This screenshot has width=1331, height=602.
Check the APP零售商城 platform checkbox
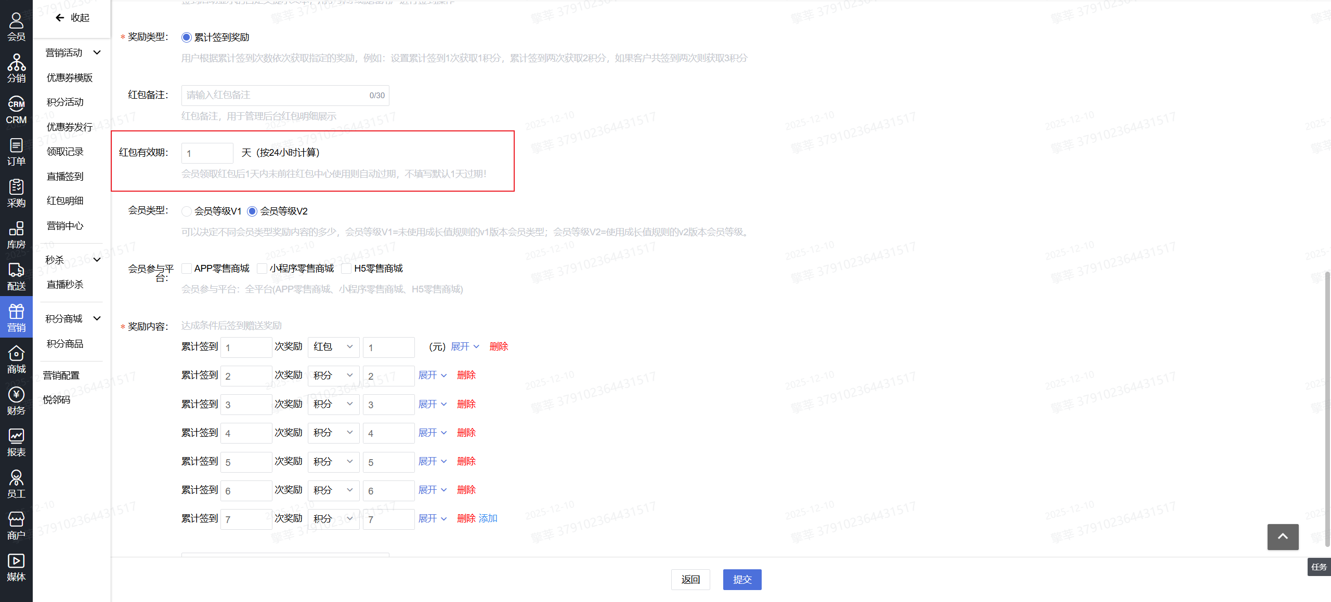pyautogui.click(x=187, y=269)
